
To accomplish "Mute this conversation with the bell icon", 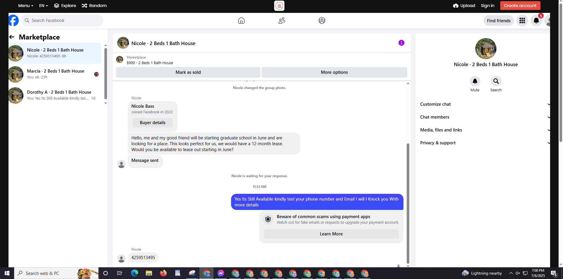I will pyautogui.click(x=475, y=81).
